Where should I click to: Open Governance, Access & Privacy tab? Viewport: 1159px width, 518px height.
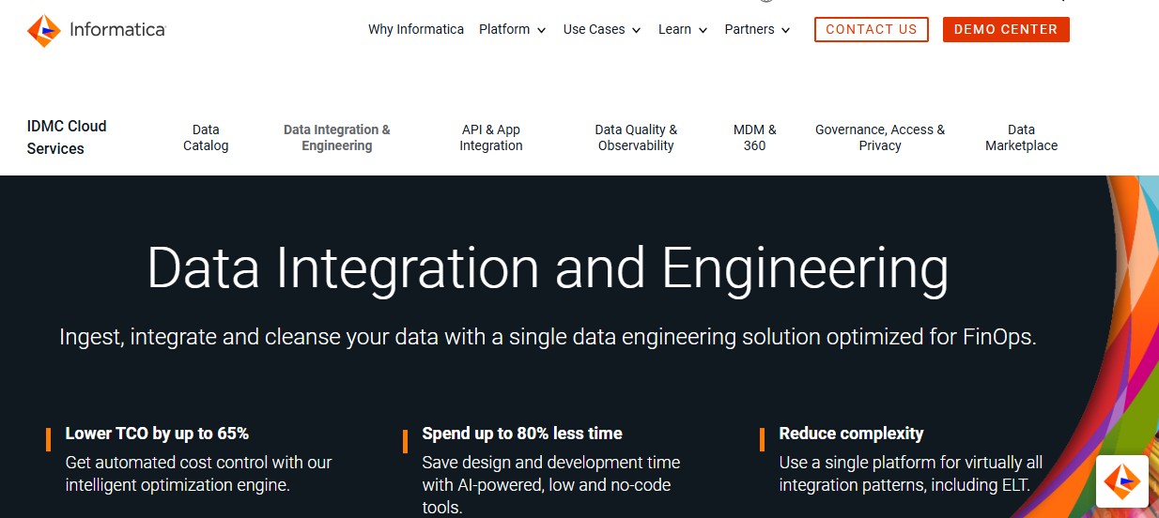880,138
